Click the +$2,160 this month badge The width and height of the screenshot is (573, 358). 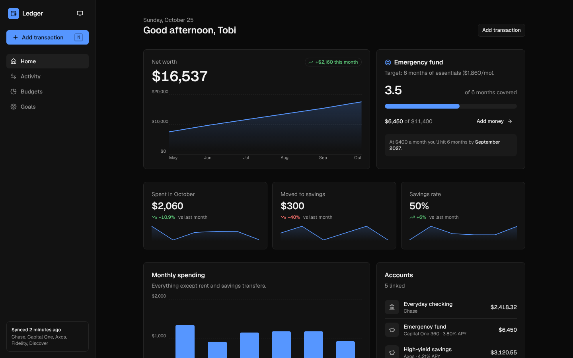point(333,62)
